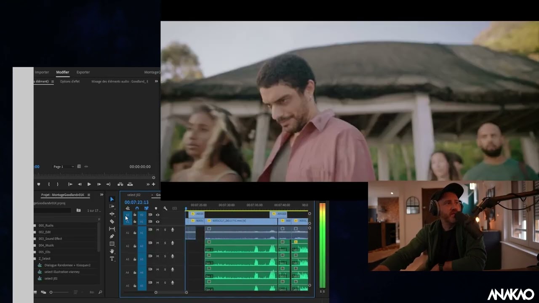Toggle linked selection in timeline
The image size is (539, 303).
point(146,208)
